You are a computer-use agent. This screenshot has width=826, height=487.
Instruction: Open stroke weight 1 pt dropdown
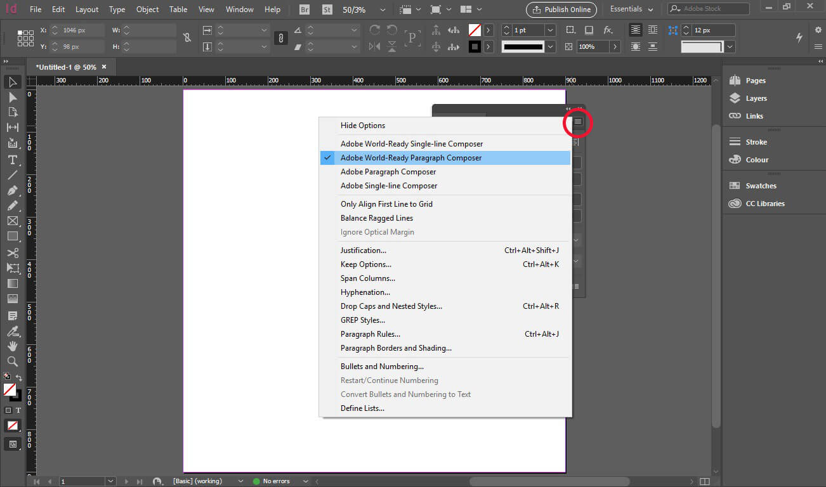(x=550, y=30)
